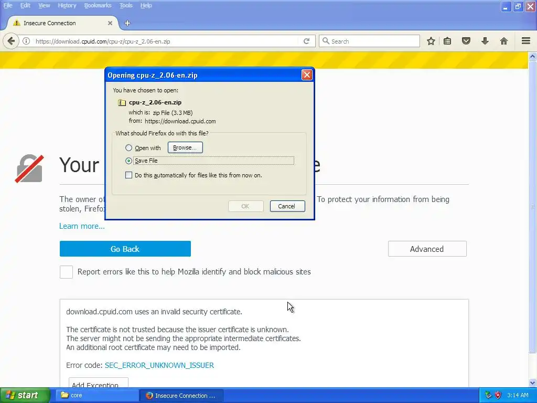
Task: Close the Opening cpu-z dialog
Action: click(307, 75)
